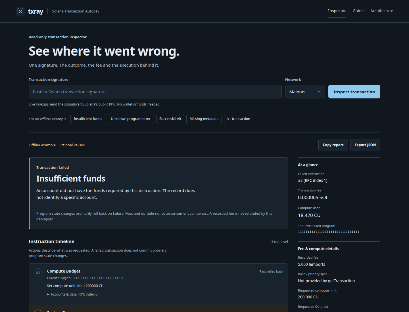The image size is (409, 312).
Task: Click the 'Instruction timeline' heading
Action: (x=51, y=241)
